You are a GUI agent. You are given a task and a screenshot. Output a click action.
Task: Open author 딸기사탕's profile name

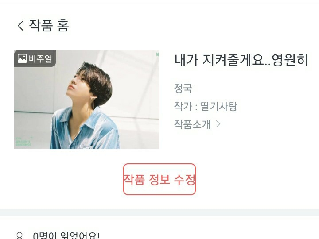click(219, 106)
